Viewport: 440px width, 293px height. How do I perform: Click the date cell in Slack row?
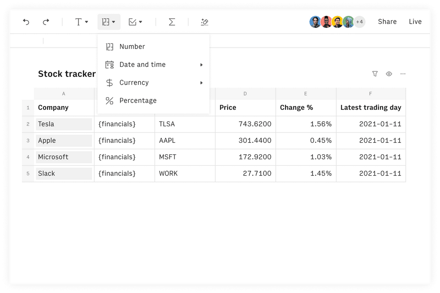(x=371, y=174)
